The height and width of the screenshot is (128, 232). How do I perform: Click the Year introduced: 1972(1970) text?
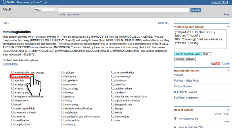tap(19, 54)
